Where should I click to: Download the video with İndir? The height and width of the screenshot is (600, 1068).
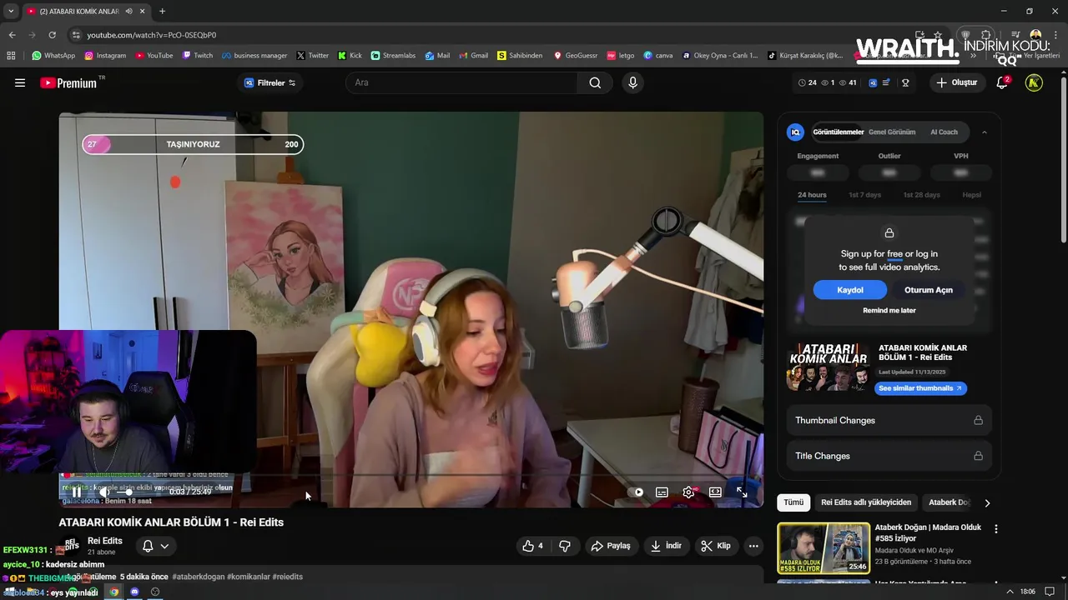point(666,546)
